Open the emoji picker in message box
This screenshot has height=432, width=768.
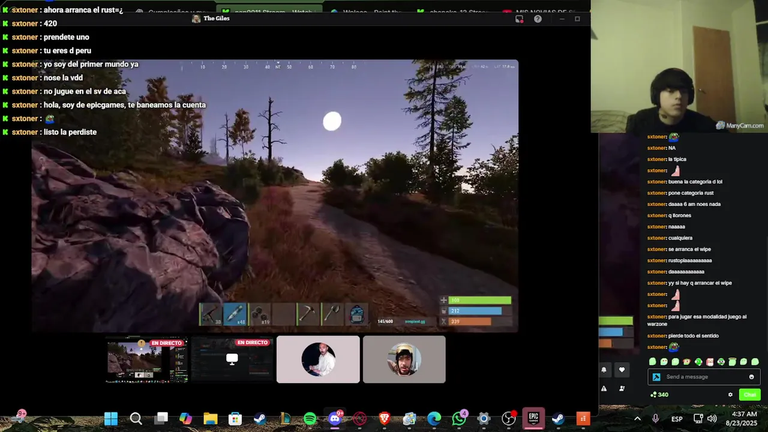pos(751,377)
